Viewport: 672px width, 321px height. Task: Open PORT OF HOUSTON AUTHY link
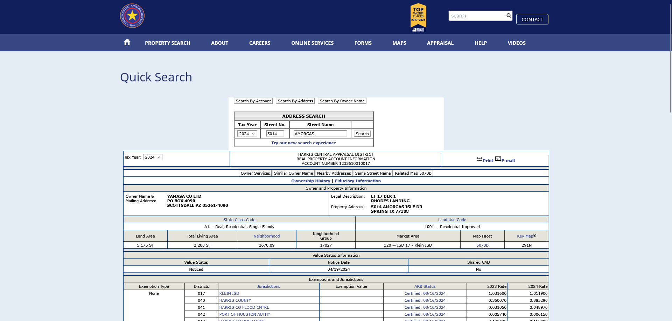pyautogui.click(x=245, y=314)
